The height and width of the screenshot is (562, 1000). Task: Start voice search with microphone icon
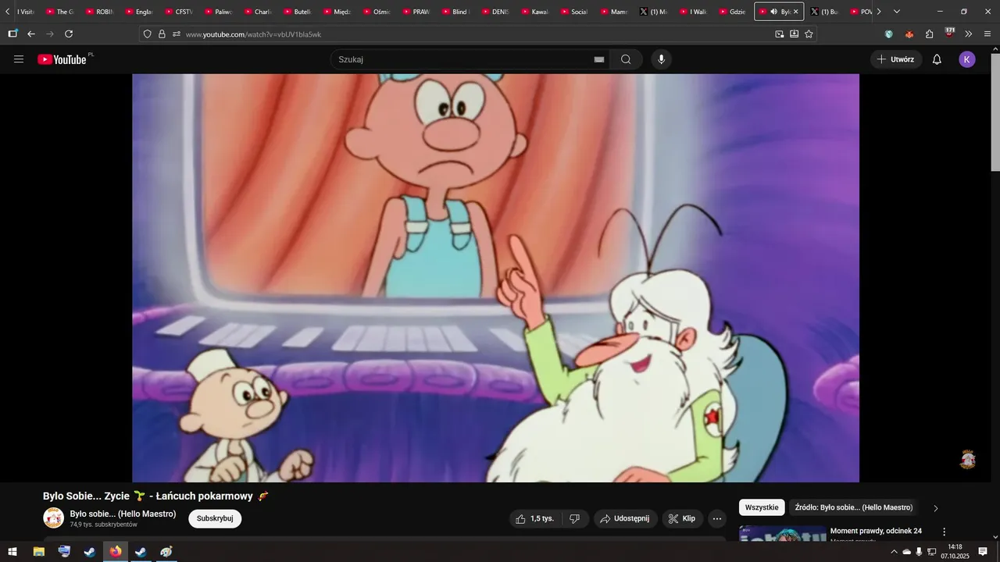(662, 59)
